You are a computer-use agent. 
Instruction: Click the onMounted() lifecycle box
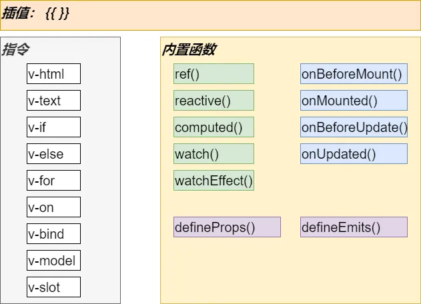(x=354, y=101)
